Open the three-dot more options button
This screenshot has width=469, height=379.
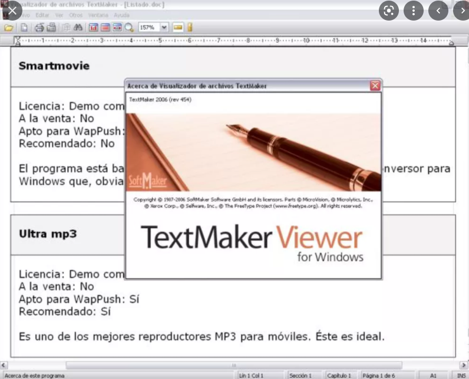(414, 11)
